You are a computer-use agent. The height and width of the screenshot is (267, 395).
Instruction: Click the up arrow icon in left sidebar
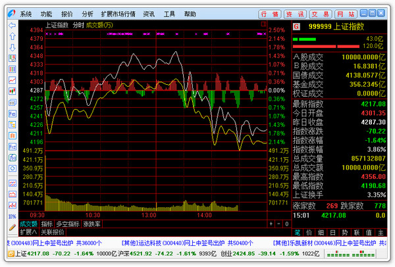12,36
